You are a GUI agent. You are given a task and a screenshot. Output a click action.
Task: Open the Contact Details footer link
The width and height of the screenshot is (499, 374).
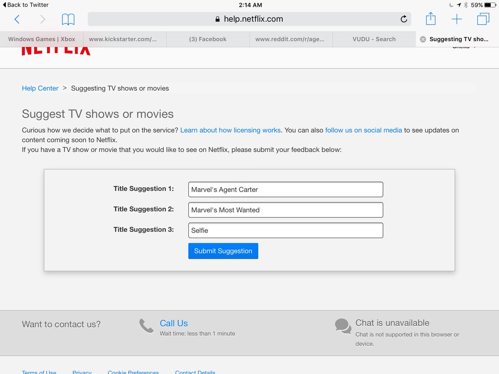coord(195,372)
